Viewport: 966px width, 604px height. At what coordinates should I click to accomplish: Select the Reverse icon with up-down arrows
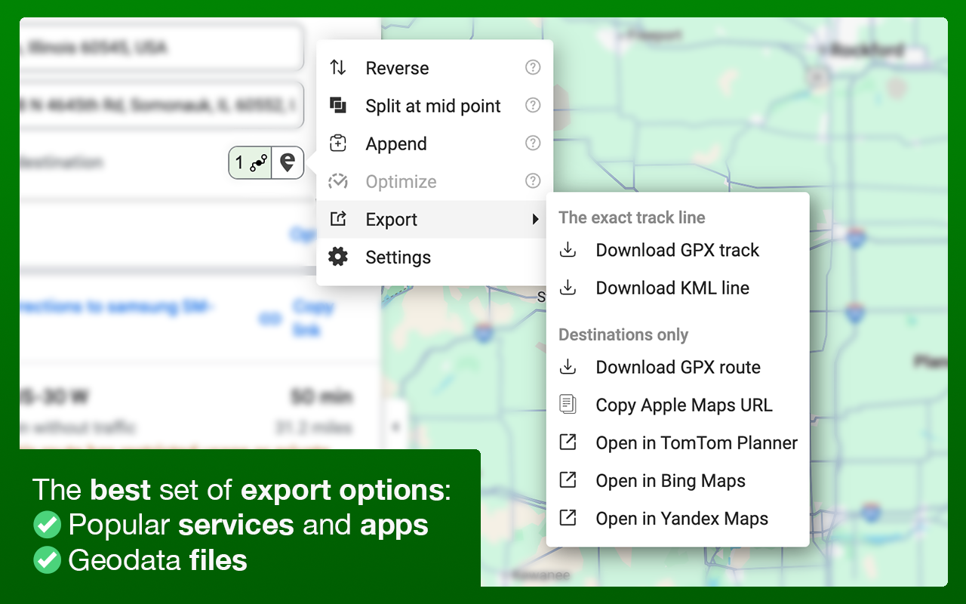pos(337,68)
